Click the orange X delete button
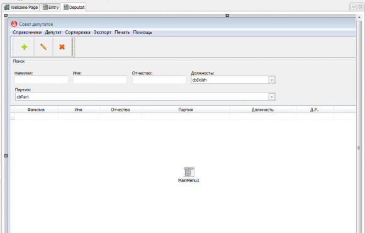 click(x=62, y=47)
